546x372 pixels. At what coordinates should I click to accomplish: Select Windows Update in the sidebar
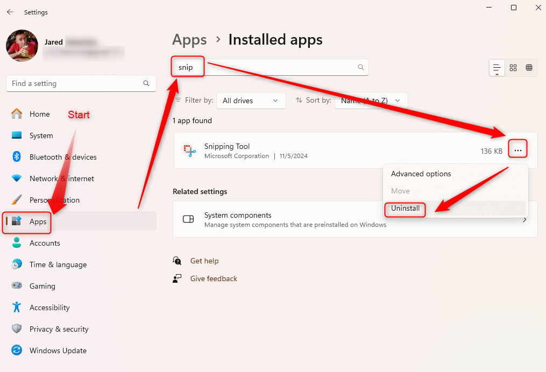coord(57,350)
